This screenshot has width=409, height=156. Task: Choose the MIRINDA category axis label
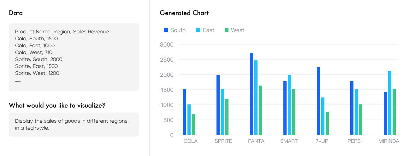click(388, 141)
